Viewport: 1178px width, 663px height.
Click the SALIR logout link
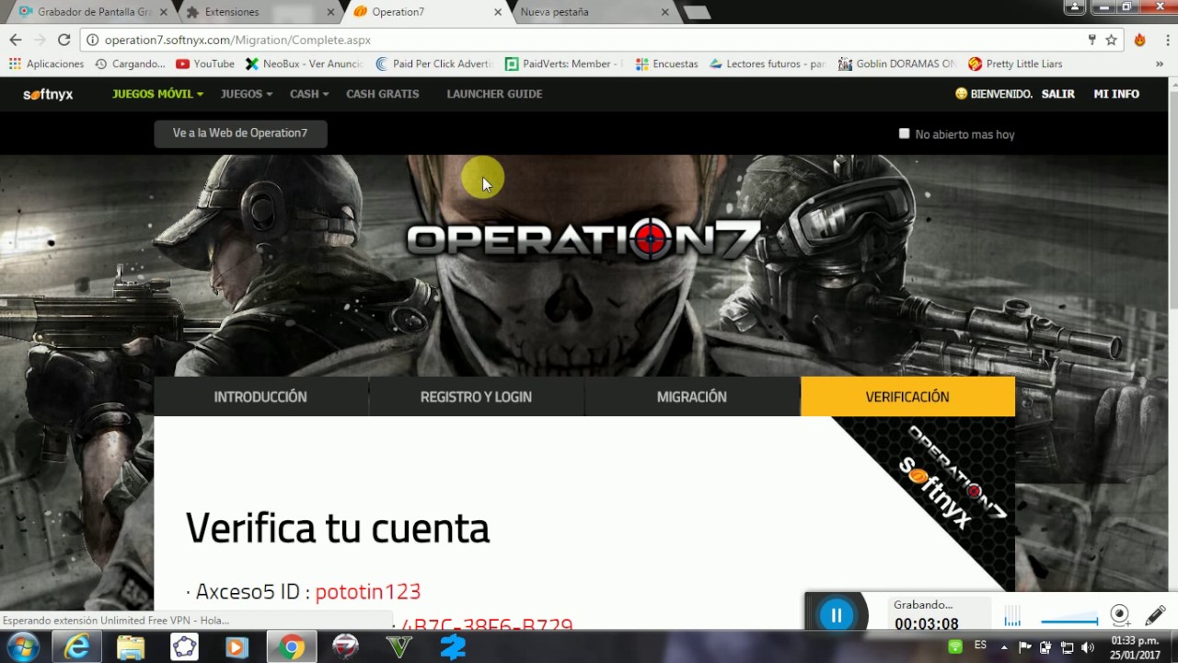[x=1058, y=94]
